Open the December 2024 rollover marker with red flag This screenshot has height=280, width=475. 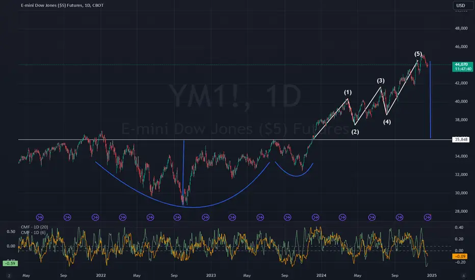(428, 217)
